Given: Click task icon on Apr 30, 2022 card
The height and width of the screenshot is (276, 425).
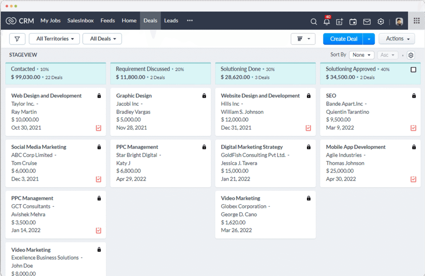Looking at the screenshot, I should pyautogui.click(x=413, y=179).
